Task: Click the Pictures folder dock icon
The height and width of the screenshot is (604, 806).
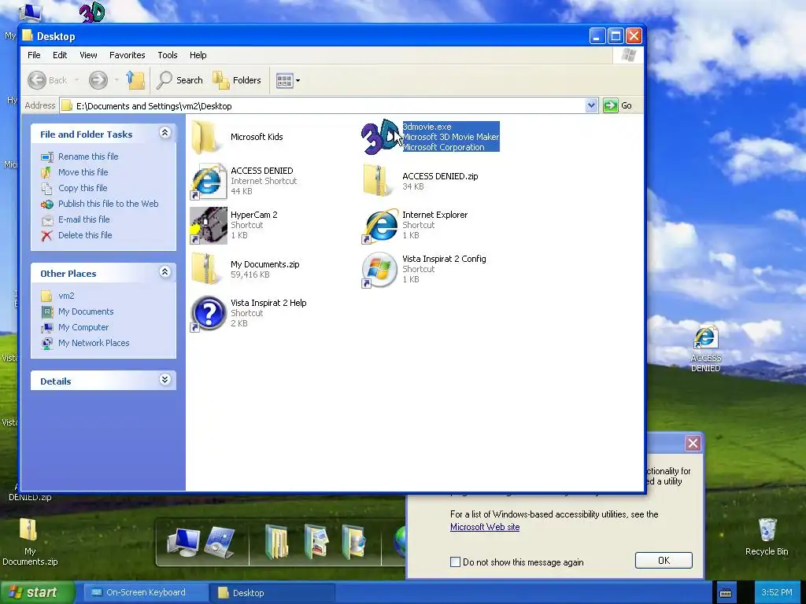Action: 316,541
